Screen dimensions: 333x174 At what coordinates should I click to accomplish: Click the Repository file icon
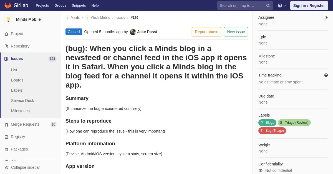[x=6, y=46]
